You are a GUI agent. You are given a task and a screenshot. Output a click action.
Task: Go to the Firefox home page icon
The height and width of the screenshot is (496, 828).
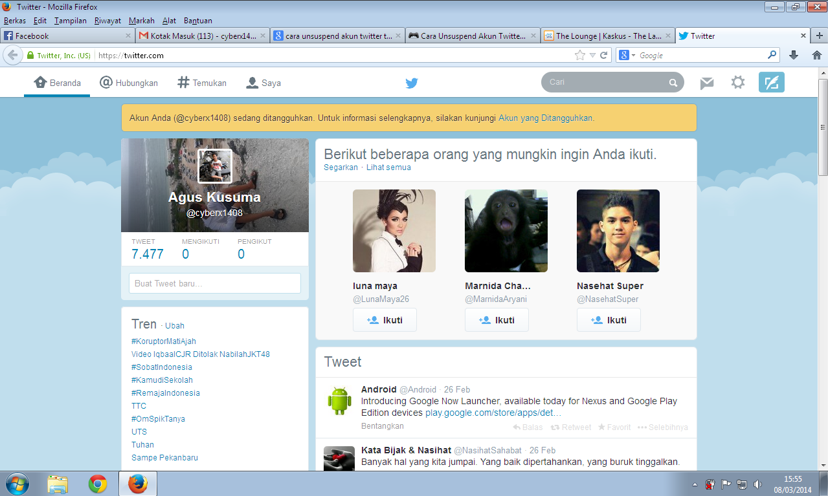click(816, 56)
